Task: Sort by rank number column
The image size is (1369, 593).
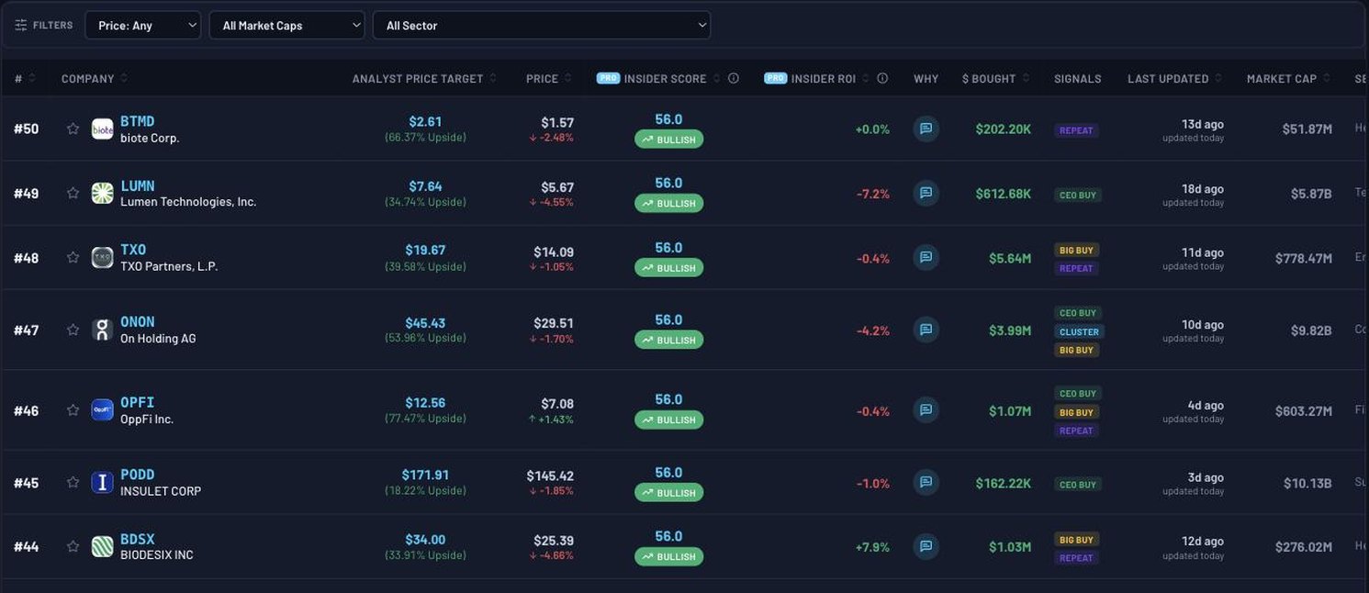Action: pyautogui.click(x=25, y=78)
